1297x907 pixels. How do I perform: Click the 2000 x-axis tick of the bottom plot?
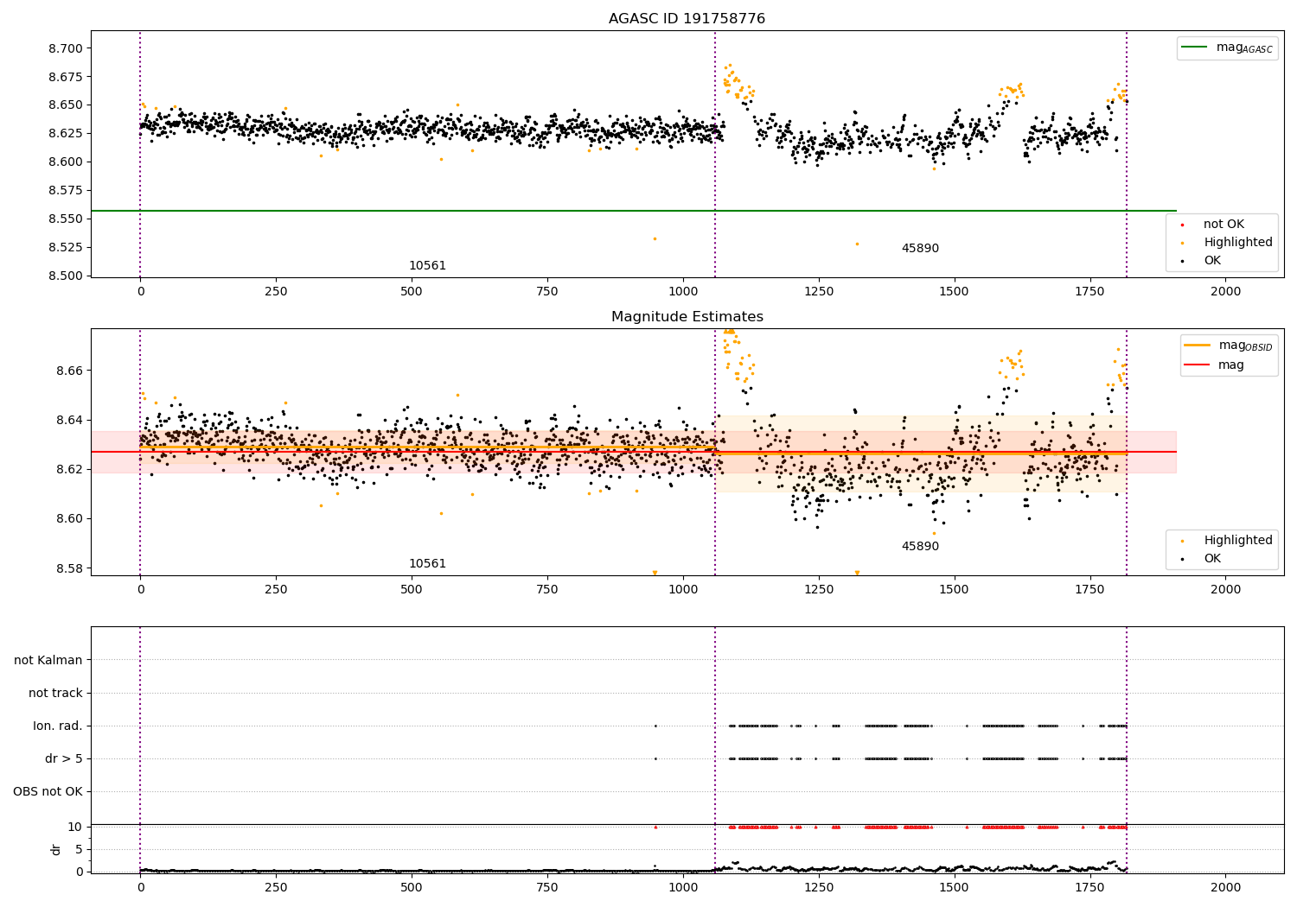click(x=1225, y=887)
